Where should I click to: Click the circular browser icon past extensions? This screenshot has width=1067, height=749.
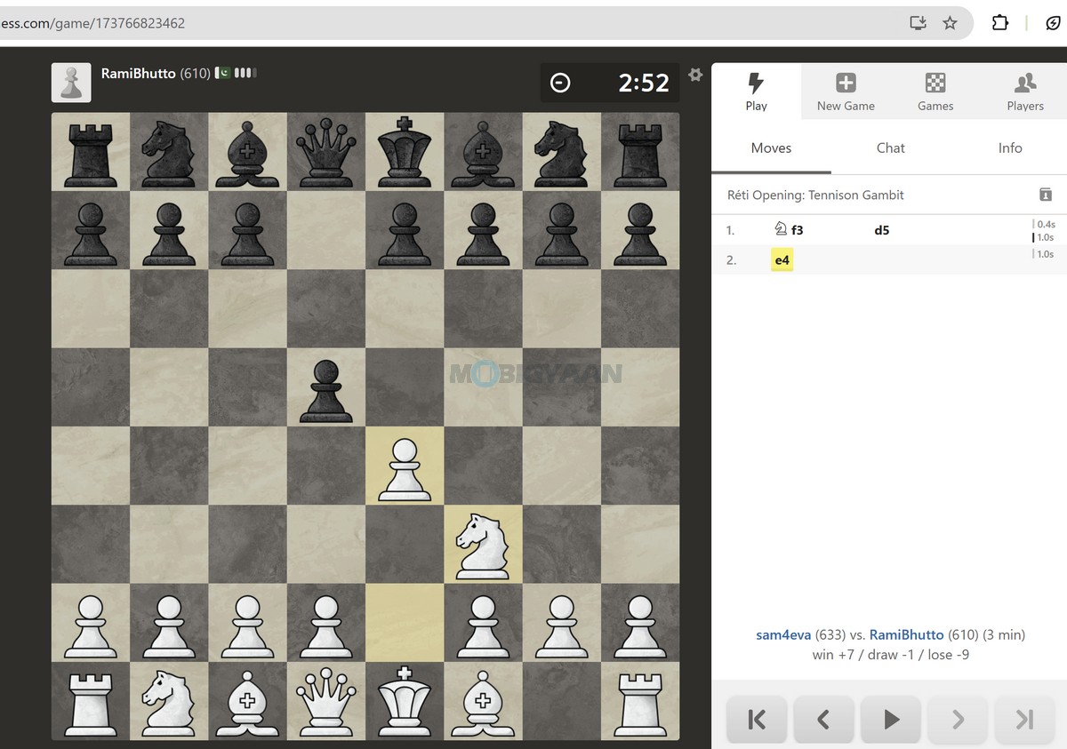(x=1053, y=23)
